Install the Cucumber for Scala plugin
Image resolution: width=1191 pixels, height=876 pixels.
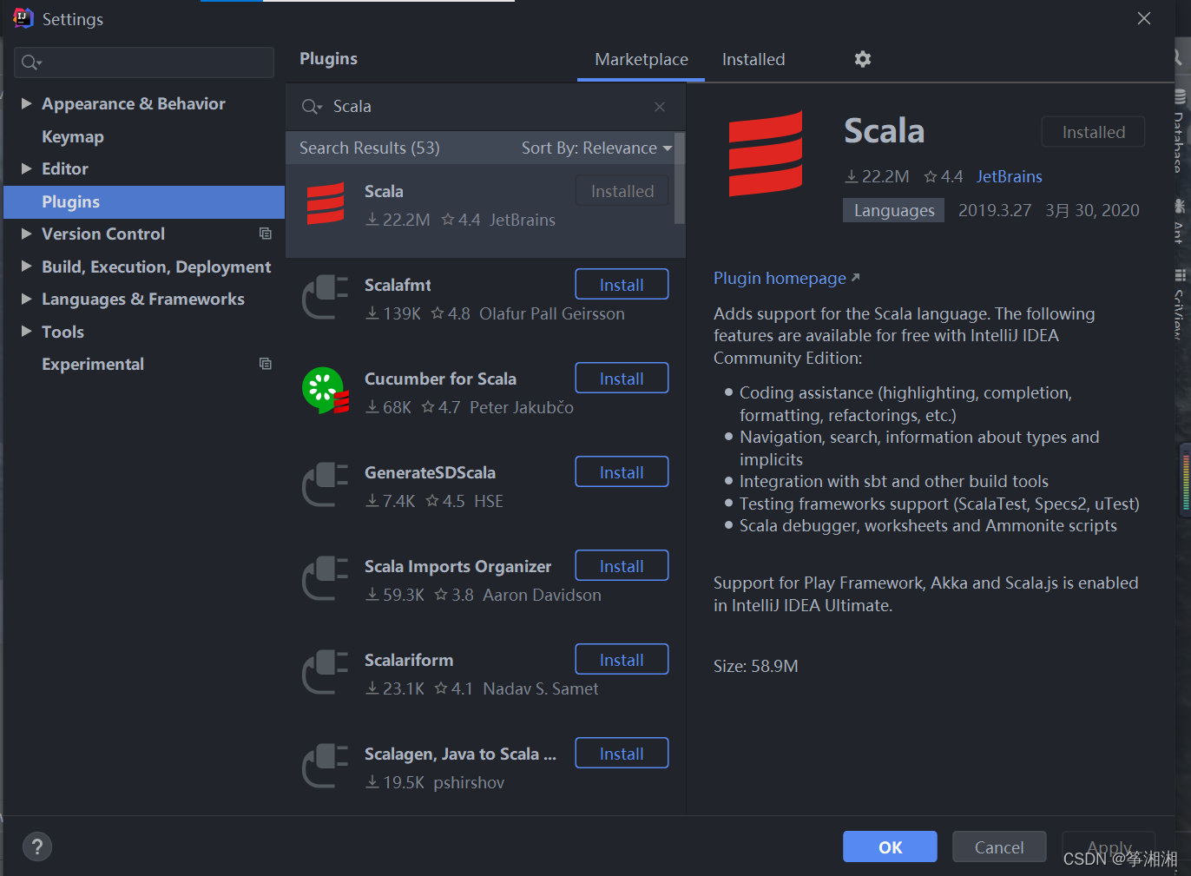coord(622,379)
